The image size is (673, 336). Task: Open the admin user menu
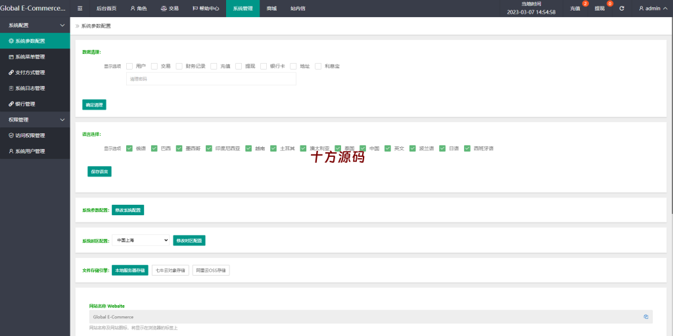click(653, 8)
